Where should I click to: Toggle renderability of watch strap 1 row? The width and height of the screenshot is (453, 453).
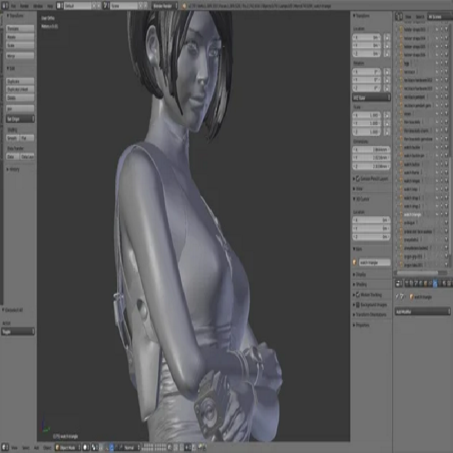point(446,198)
